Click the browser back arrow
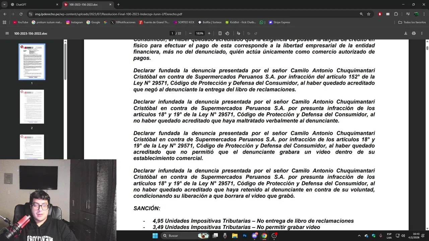The width and height of the screenshot is (429, 241). [x=5, y=14]
